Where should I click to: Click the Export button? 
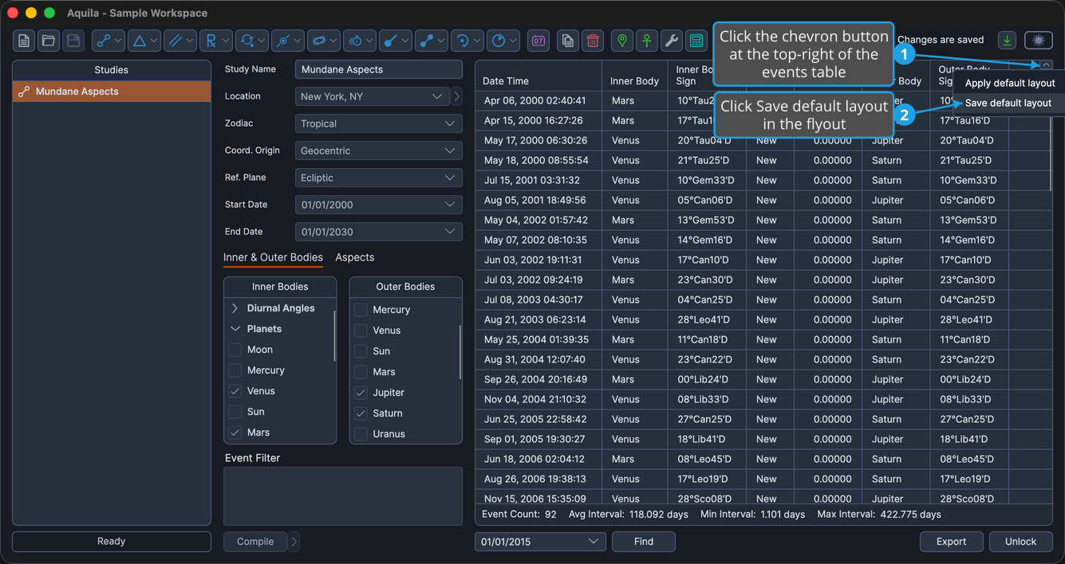(x=951, y=542)
